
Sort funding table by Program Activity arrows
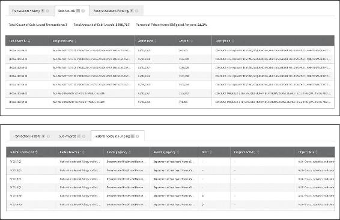[258, 152]
